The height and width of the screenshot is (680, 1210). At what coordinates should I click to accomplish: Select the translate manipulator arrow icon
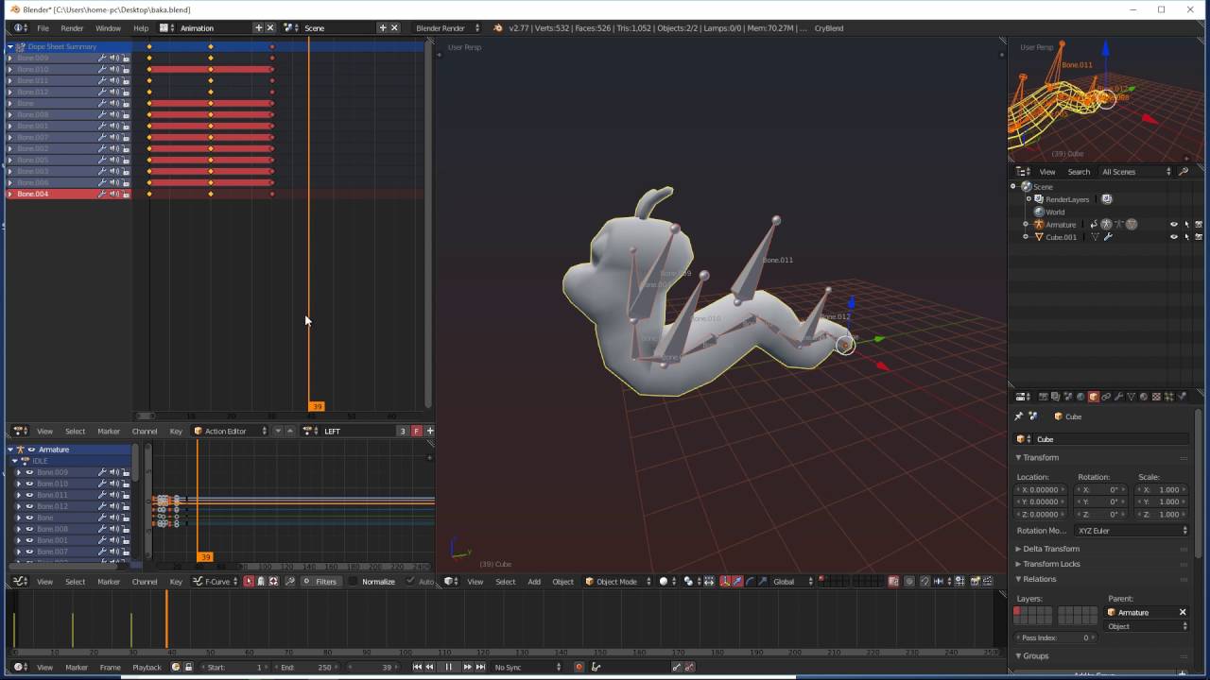[737, 582]
